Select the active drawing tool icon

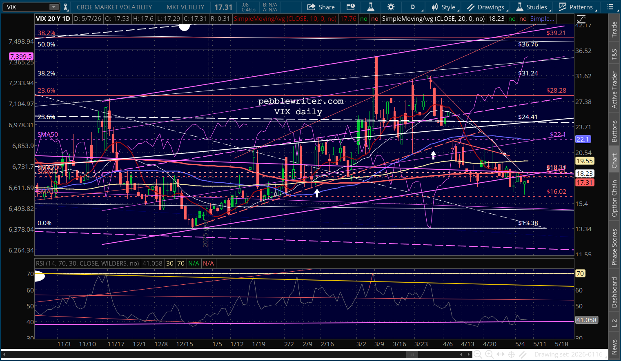tap(523, 354)
